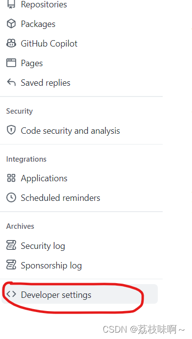Open Code security and analysis
192x339 pixels.
click(x=70, y=131)
